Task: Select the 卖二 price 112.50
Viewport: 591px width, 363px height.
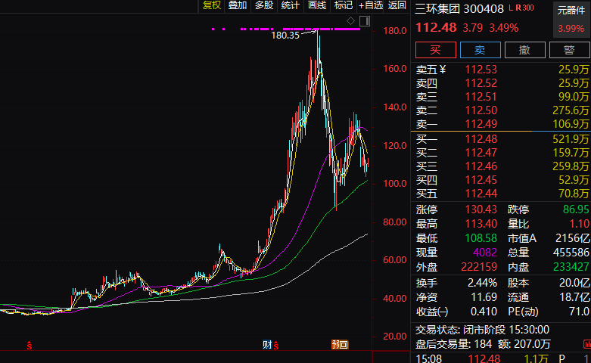Action: (481, 110)
